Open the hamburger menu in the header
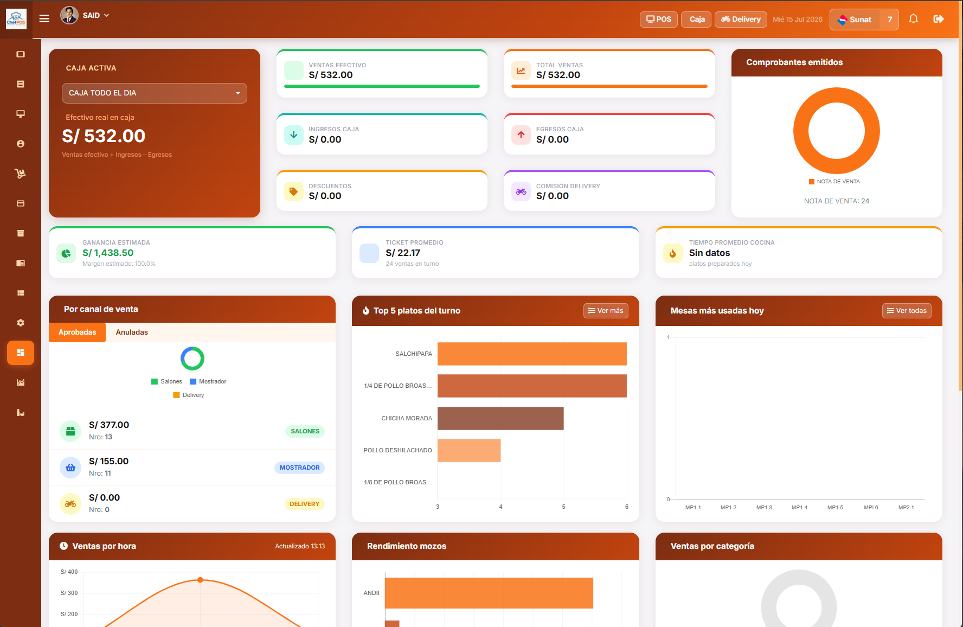The width and height of the screenshot is (963, 627). (44, 18)
